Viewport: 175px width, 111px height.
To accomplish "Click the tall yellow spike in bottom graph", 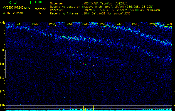I will pos(94,108).
